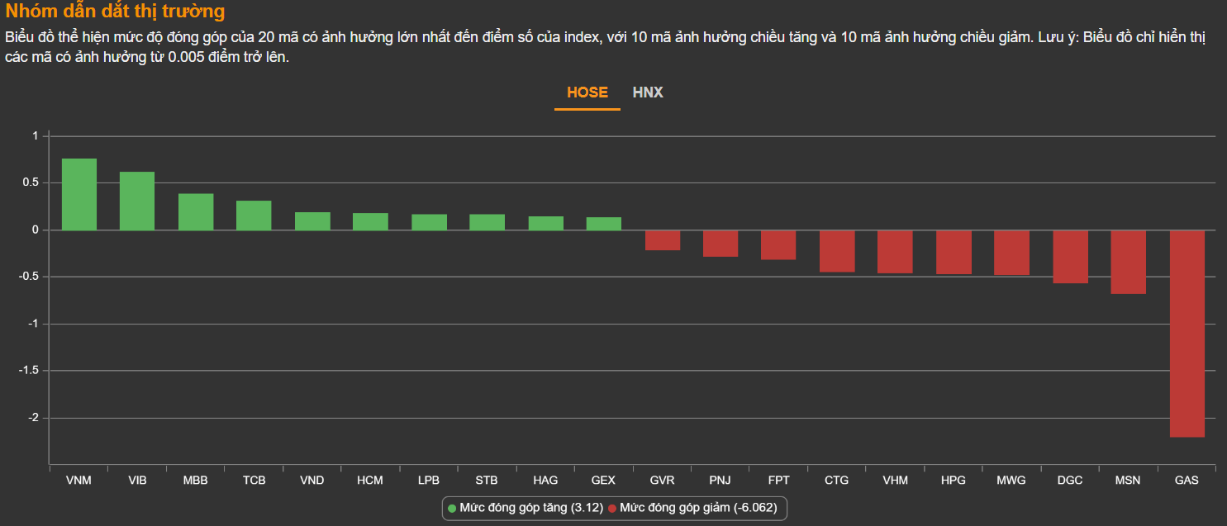Click the red GAS bar
This screenshot has width=1227, height=526.
pyautogui.click(x=1187, y=333)
